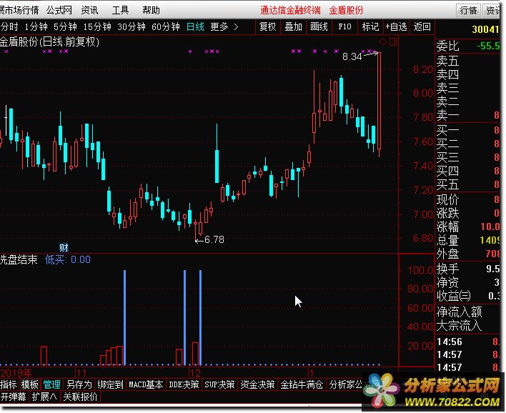Click the 财 finance marker icon
The width and height of the screenshot is (506, 413).
tap(64, 248)
